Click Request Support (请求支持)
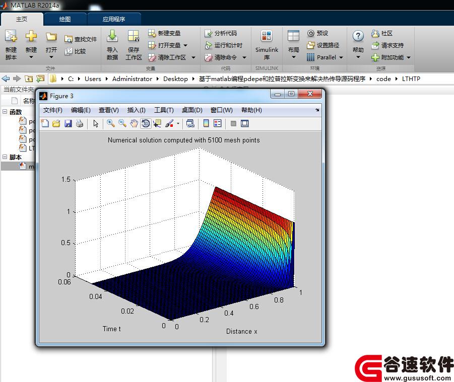This screenshot has height=382, width=454. [387, 45]
